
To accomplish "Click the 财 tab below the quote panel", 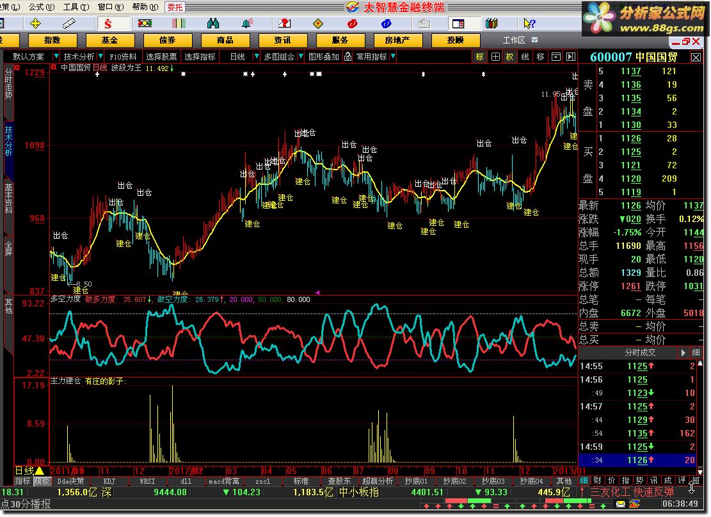I will click(597, 481).
